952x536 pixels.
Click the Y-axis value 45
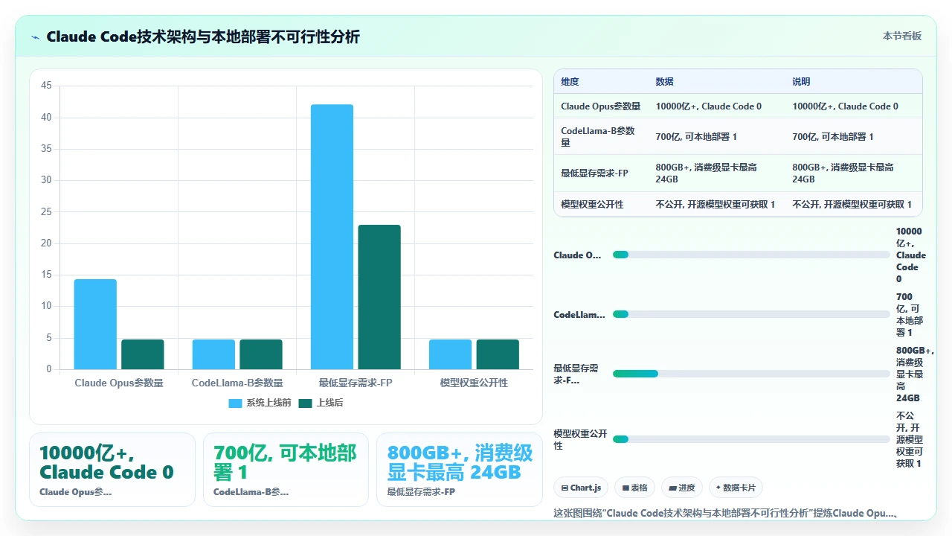[x=46, y=86]
